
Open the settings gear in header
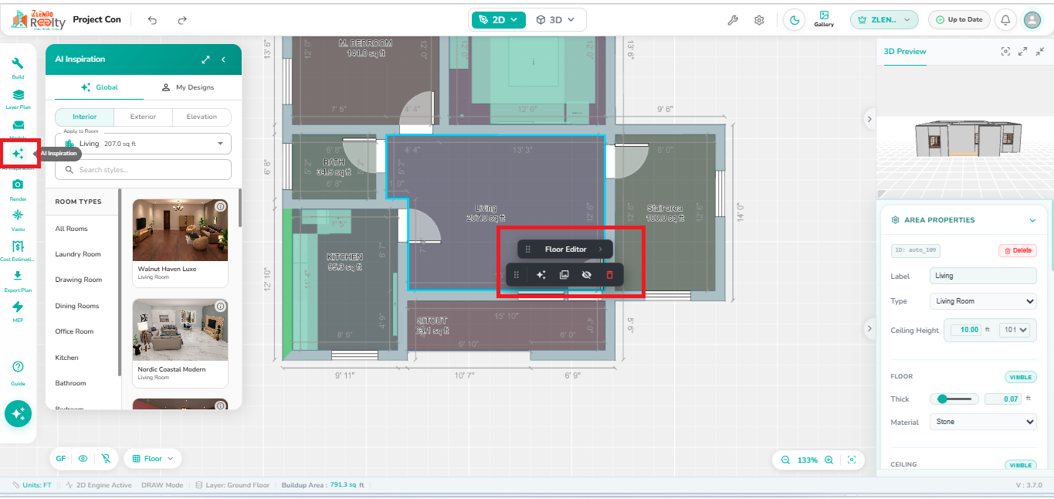point(759,20)
